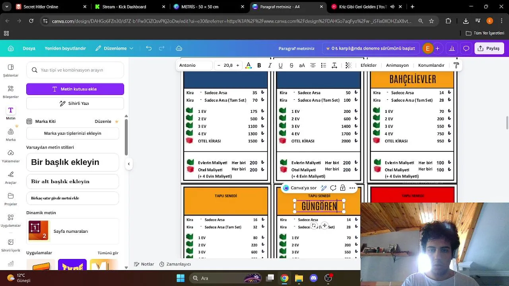Redo the last edit

(162, 48)
